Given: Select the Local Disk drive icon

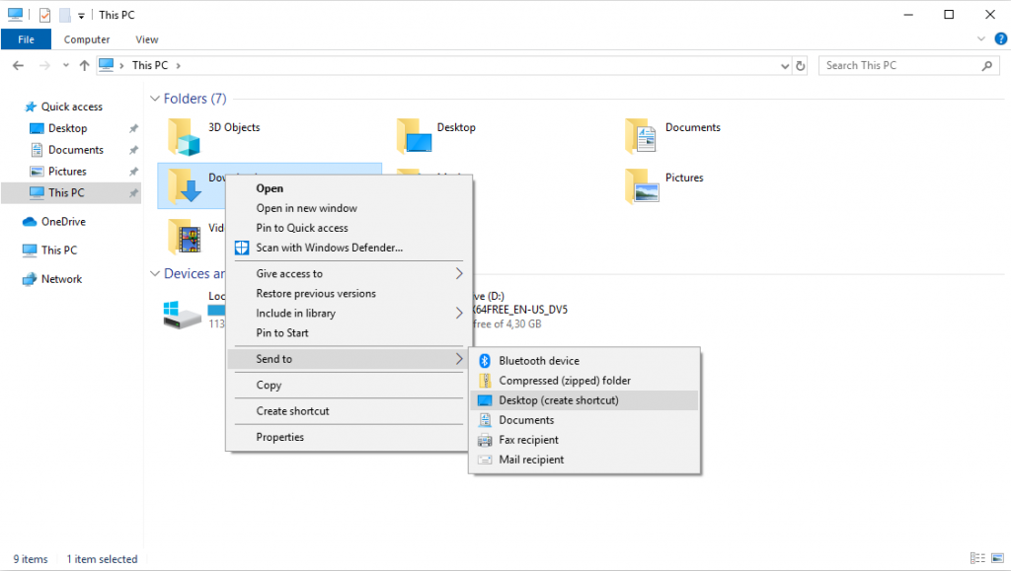Looking at the screenshot, I should point(182,316).
